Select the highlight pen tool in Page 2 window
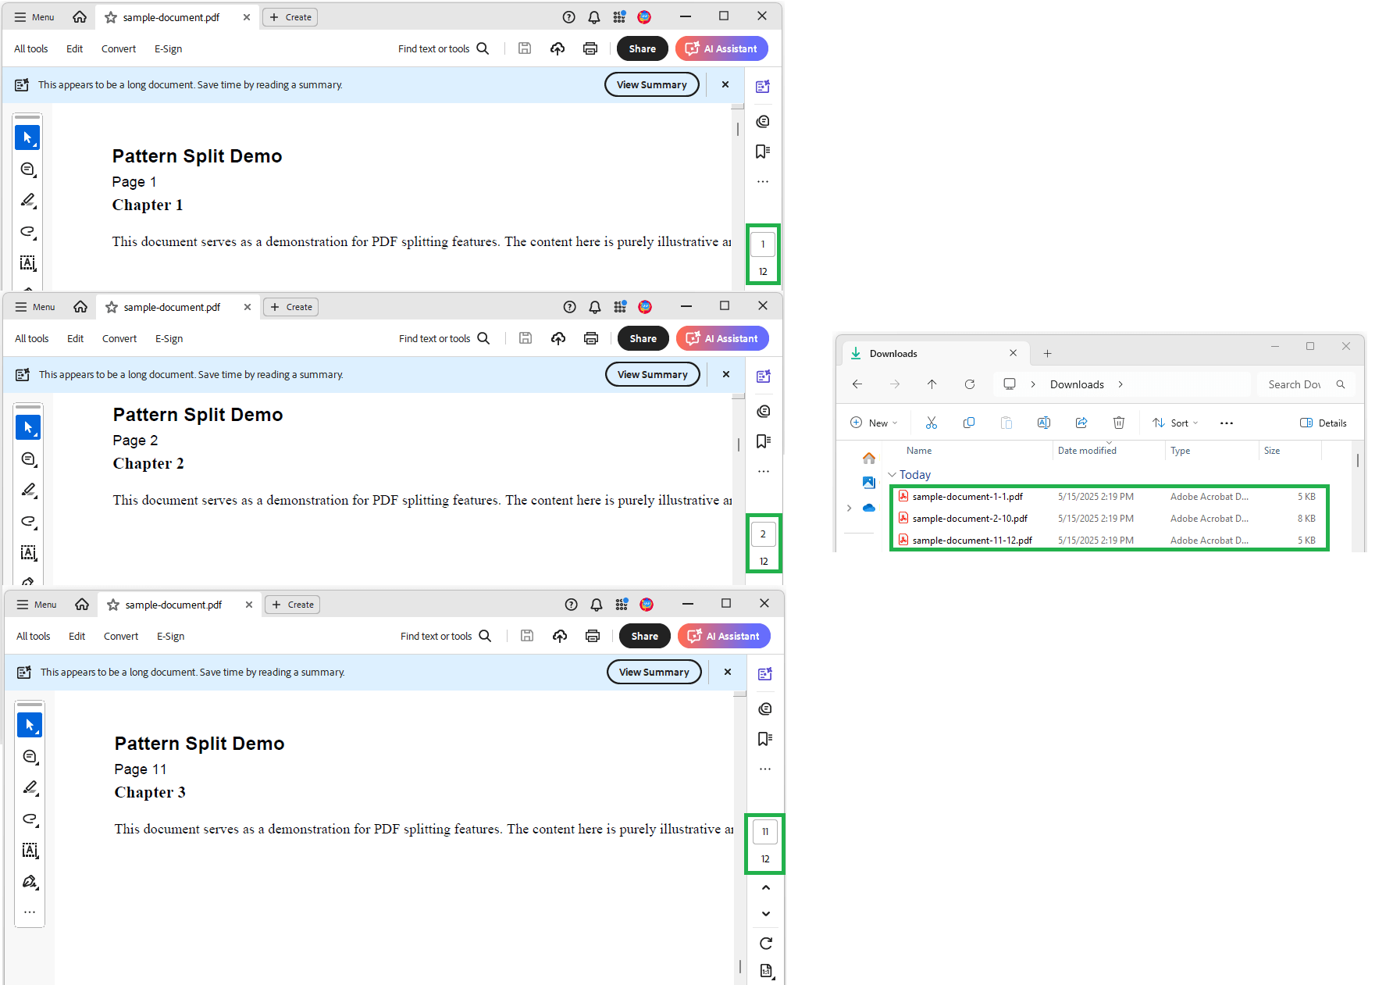1393x985 pixels. (29, 491)
